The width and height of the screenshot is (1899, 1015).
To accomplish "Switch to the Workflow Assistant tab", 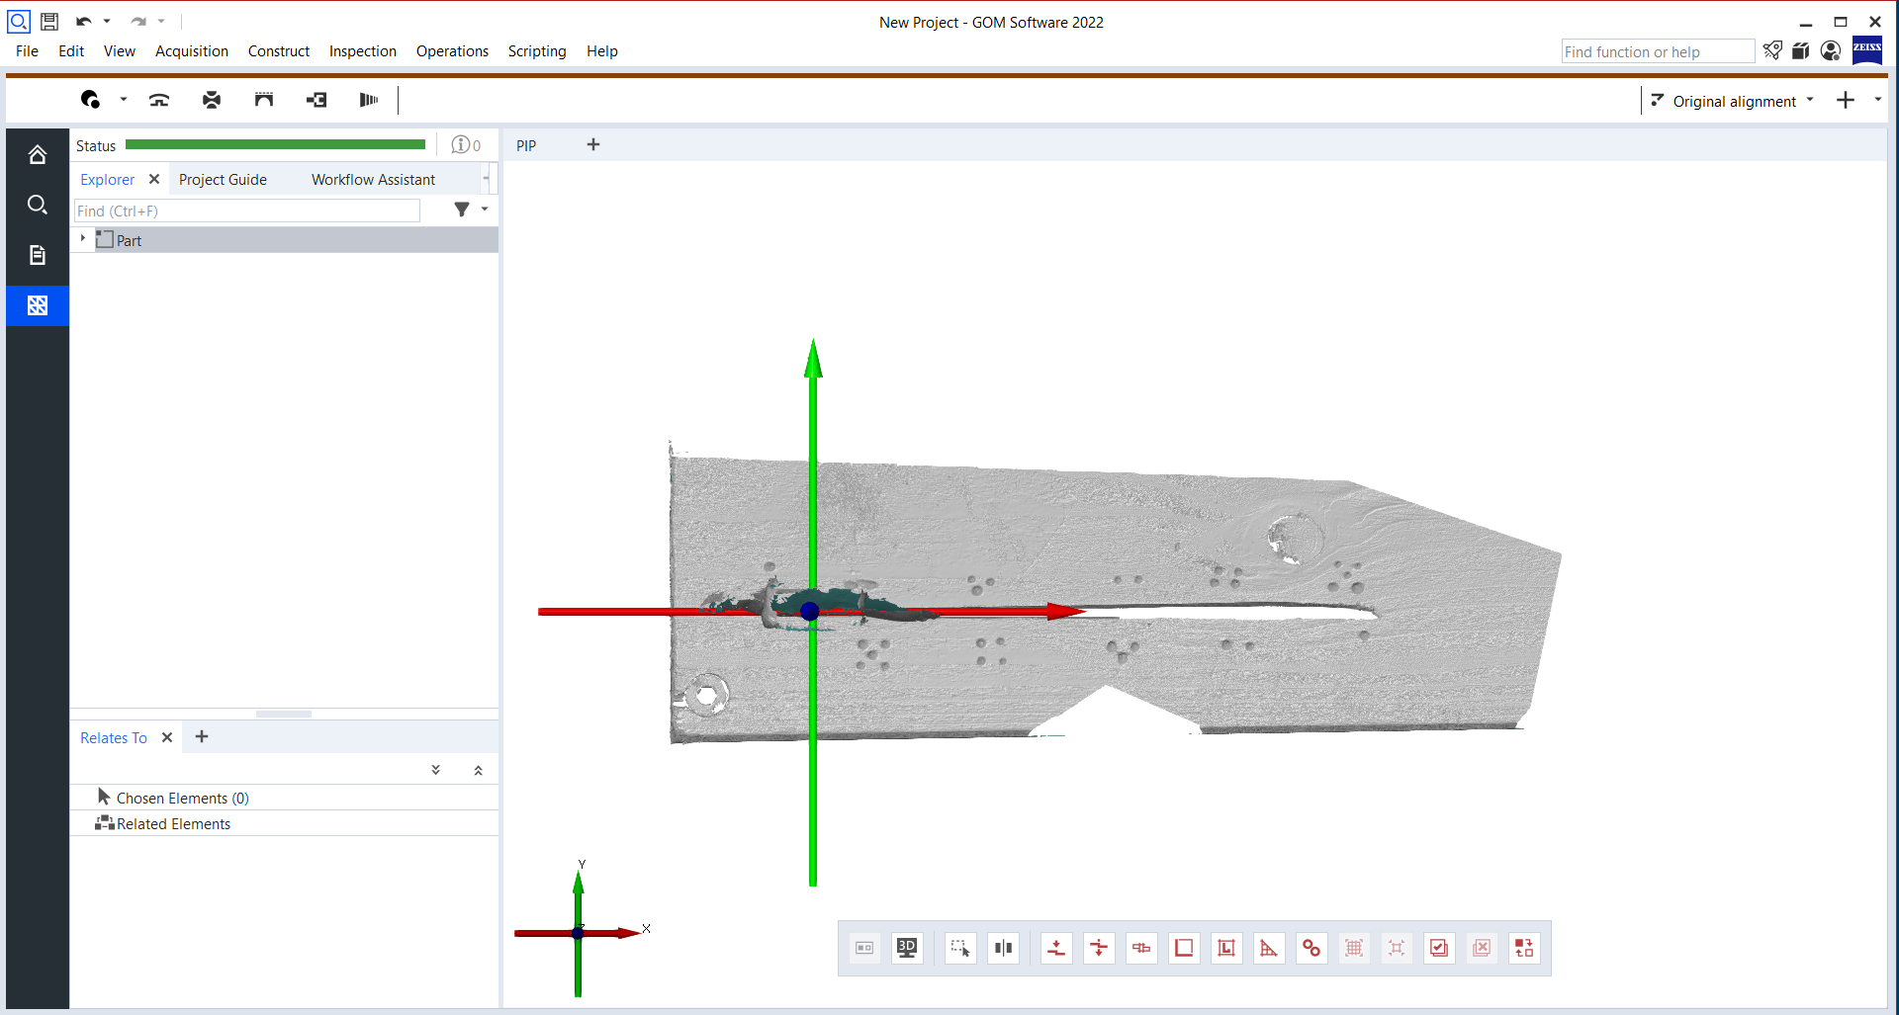I will (x=373, y=179).
